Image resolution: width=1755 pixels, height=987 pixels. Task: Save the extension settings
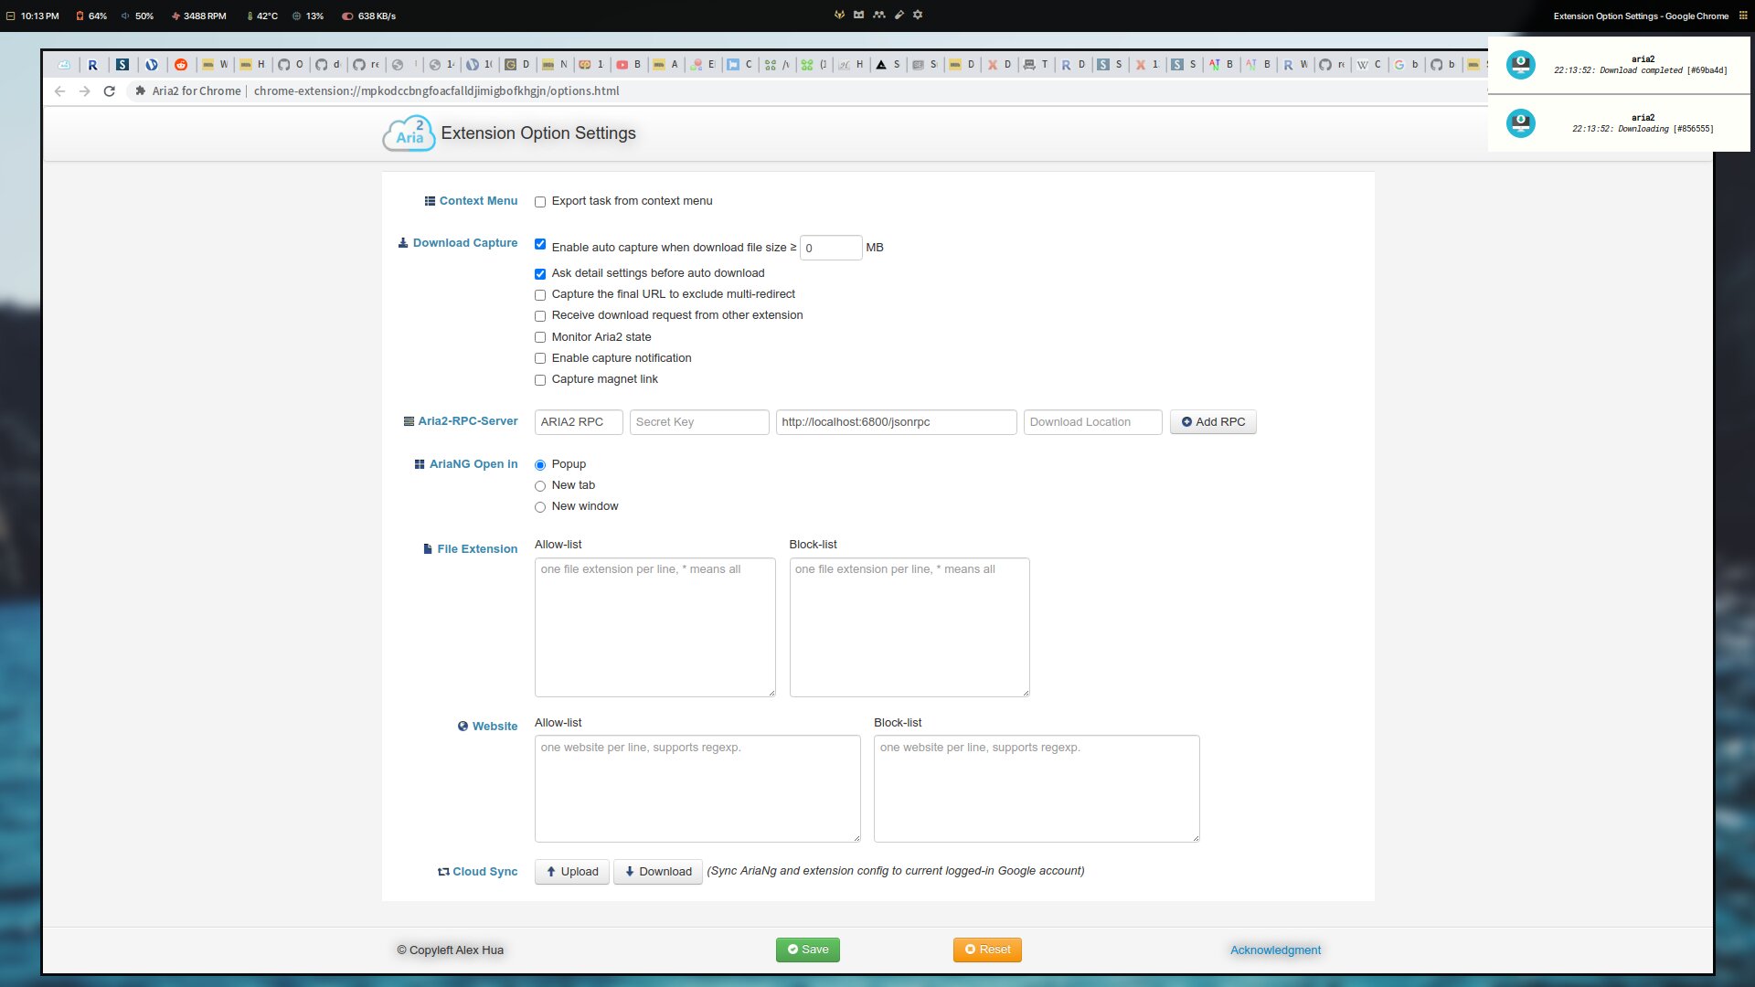[x=808, y=950]
